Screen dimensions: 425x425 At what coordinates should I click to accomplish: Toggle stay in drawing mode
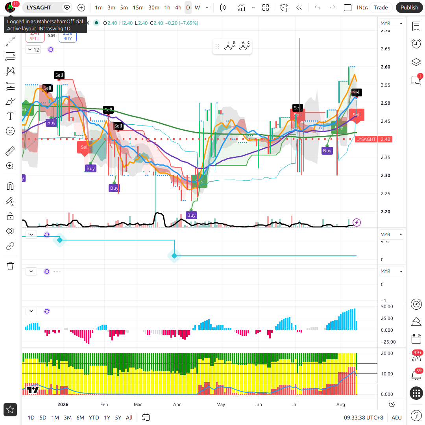coord(10,201)
